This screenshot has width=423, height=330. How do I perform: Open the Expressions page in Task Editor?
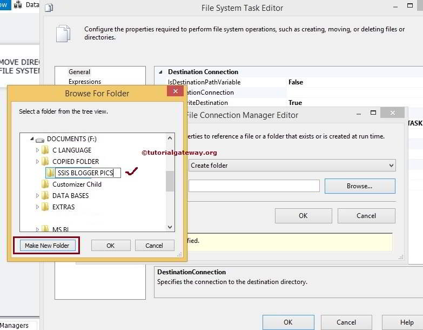pyautogui.click(x=85, y=82)
